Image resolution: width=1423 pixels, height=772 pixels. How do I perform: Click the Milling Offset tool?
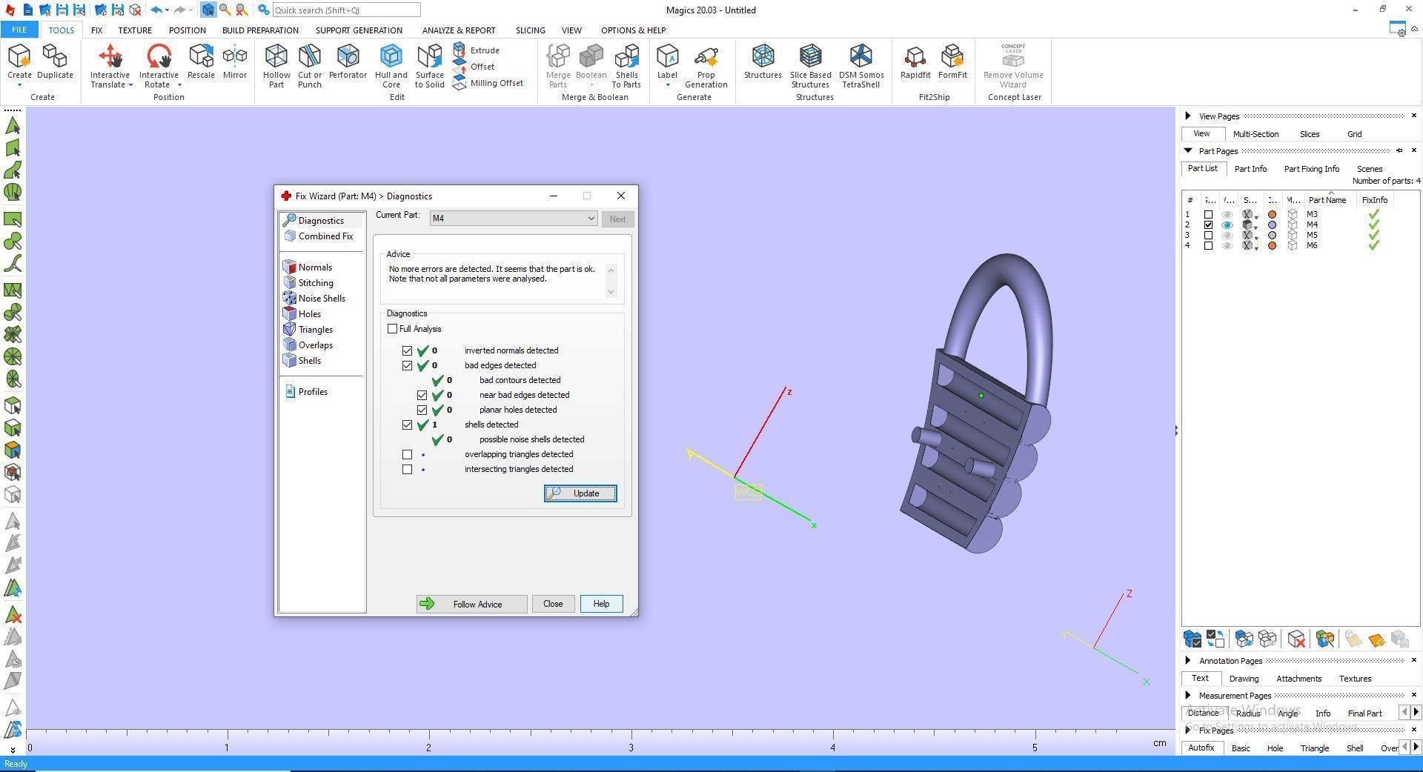(x=488, y=83)
